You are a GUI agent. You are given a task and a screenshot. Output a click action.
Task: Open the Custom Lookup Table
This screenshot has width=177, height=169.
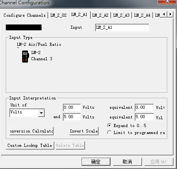30,145
